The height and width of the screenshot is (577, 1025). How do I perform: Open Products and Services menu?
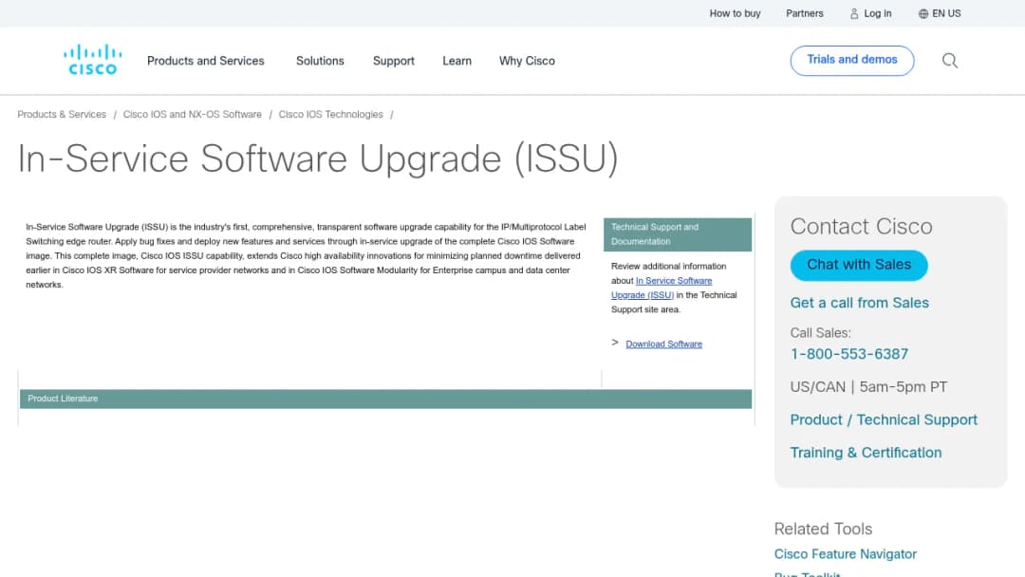pyautogui.click(x=205, y=61)
